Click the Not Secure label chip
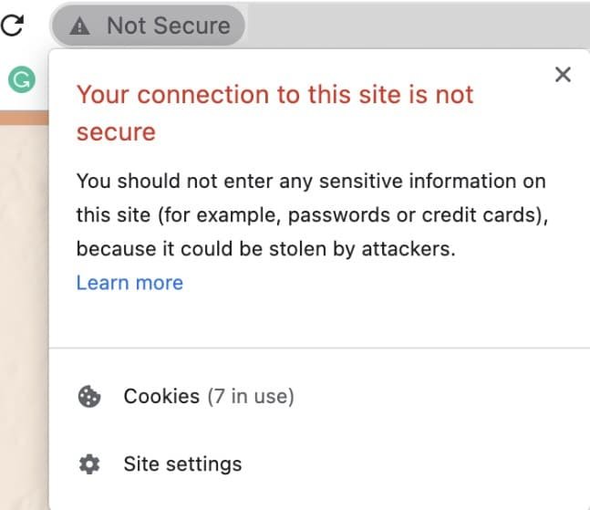The width and height of the screenshot is (590, 510). pyautogui.click(x=149, y=26)
